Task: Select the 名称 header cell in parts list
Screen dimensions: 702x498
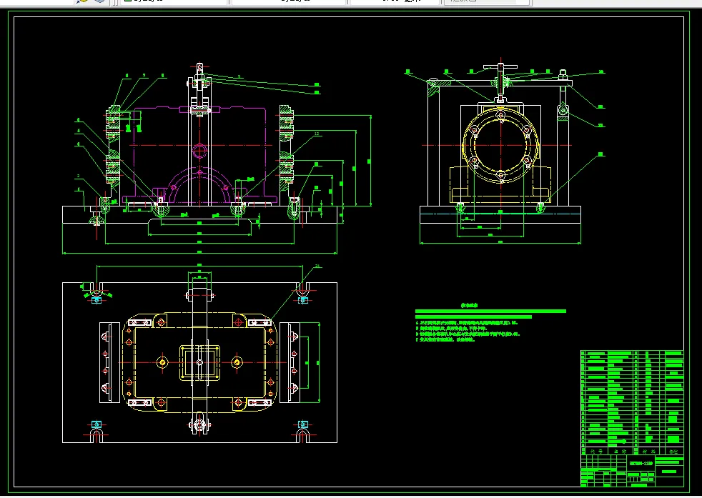Action: [x=621, y=452]
